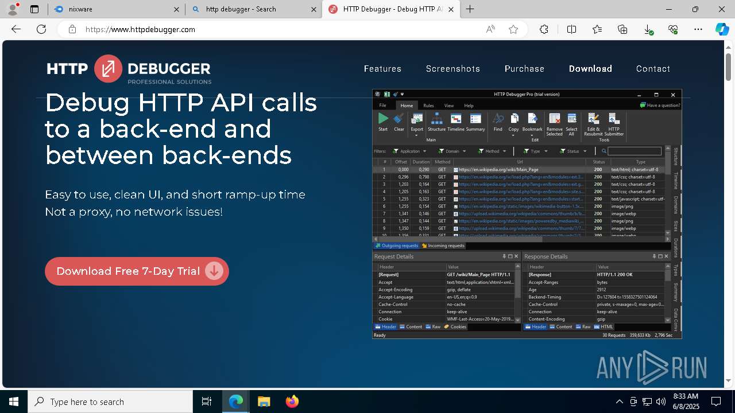Open Firefox from taskbar
Image resolution: width=735 pixels, height=413 pixels.
292,402
